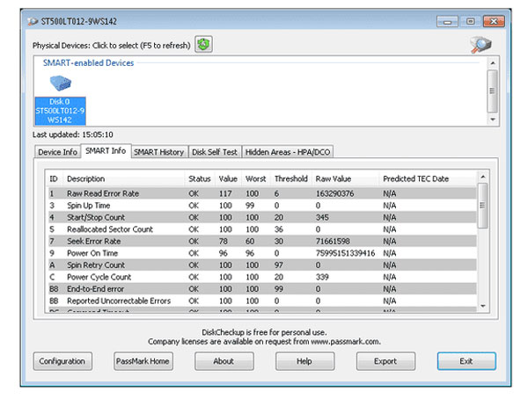Image resolution: width=528 pixels, height=399 pixels.
Task: Click raw value 71661598
Action: (333, 241)
